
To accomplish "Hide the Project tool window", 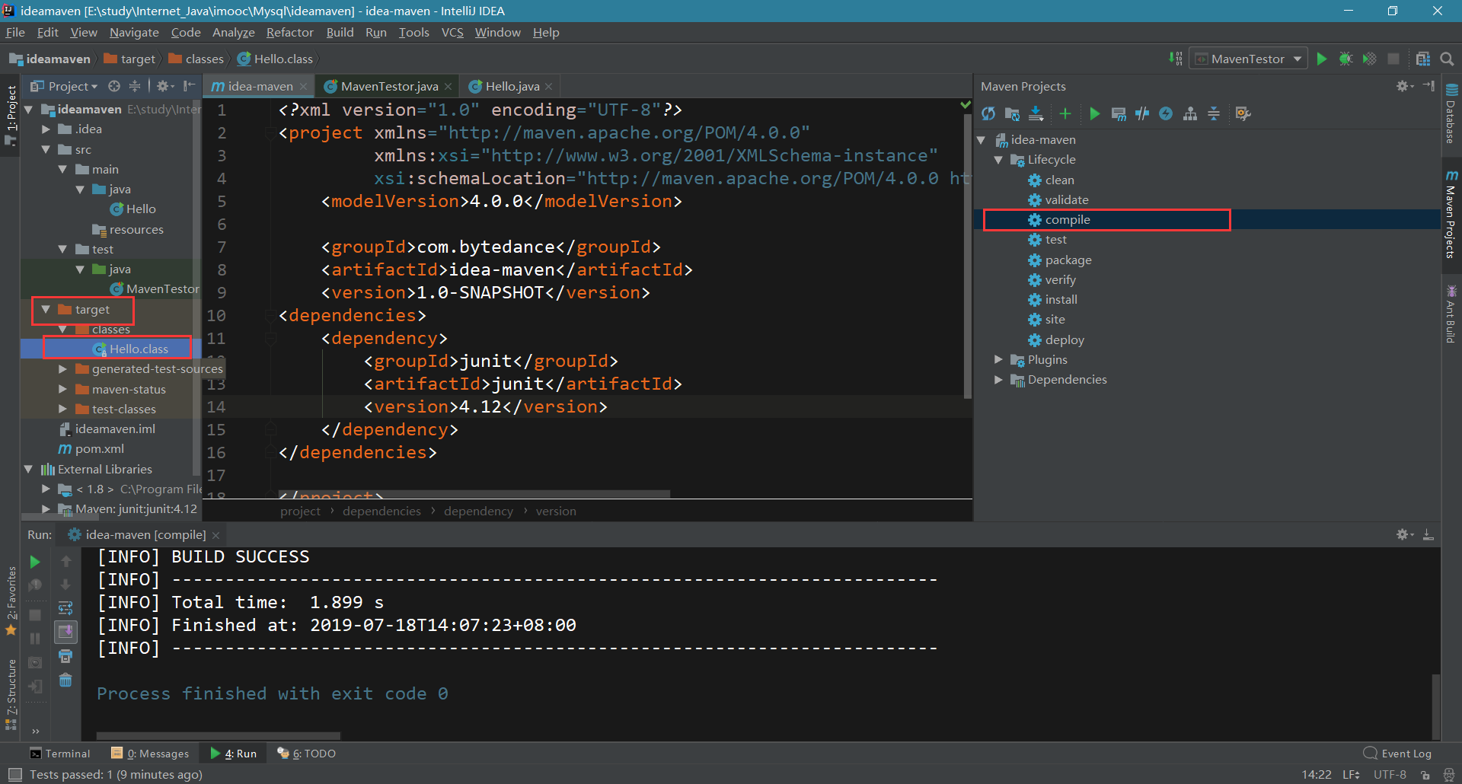I will tap(189, 86).
